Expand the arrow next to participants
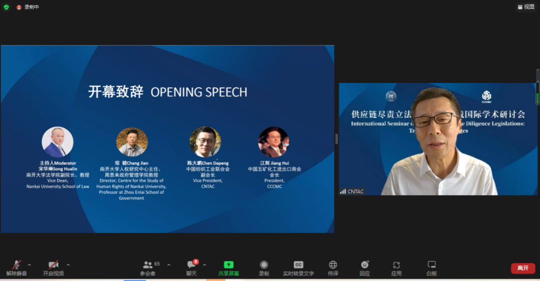 pyautogui.click(x=168, y=264)
